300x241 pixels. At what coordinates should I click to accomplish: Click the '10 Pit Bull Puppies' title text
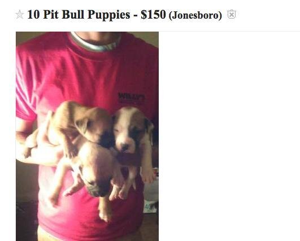coord(79,15)
